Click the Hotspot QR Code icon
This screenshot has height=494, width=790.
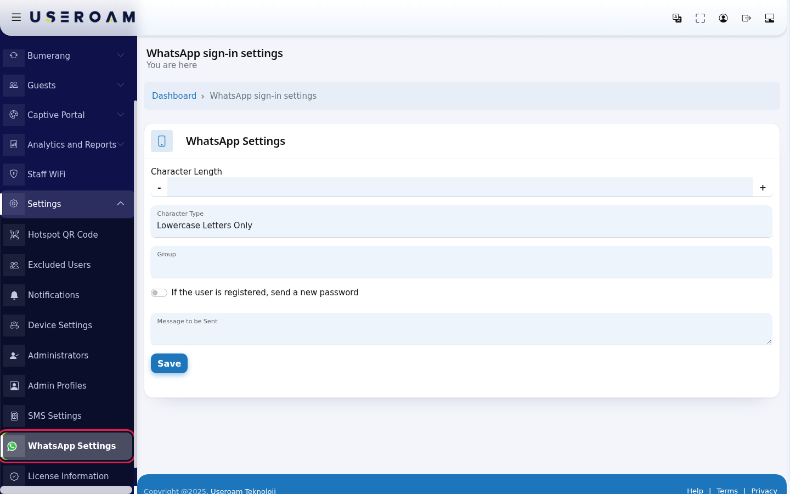pos(14,235)
